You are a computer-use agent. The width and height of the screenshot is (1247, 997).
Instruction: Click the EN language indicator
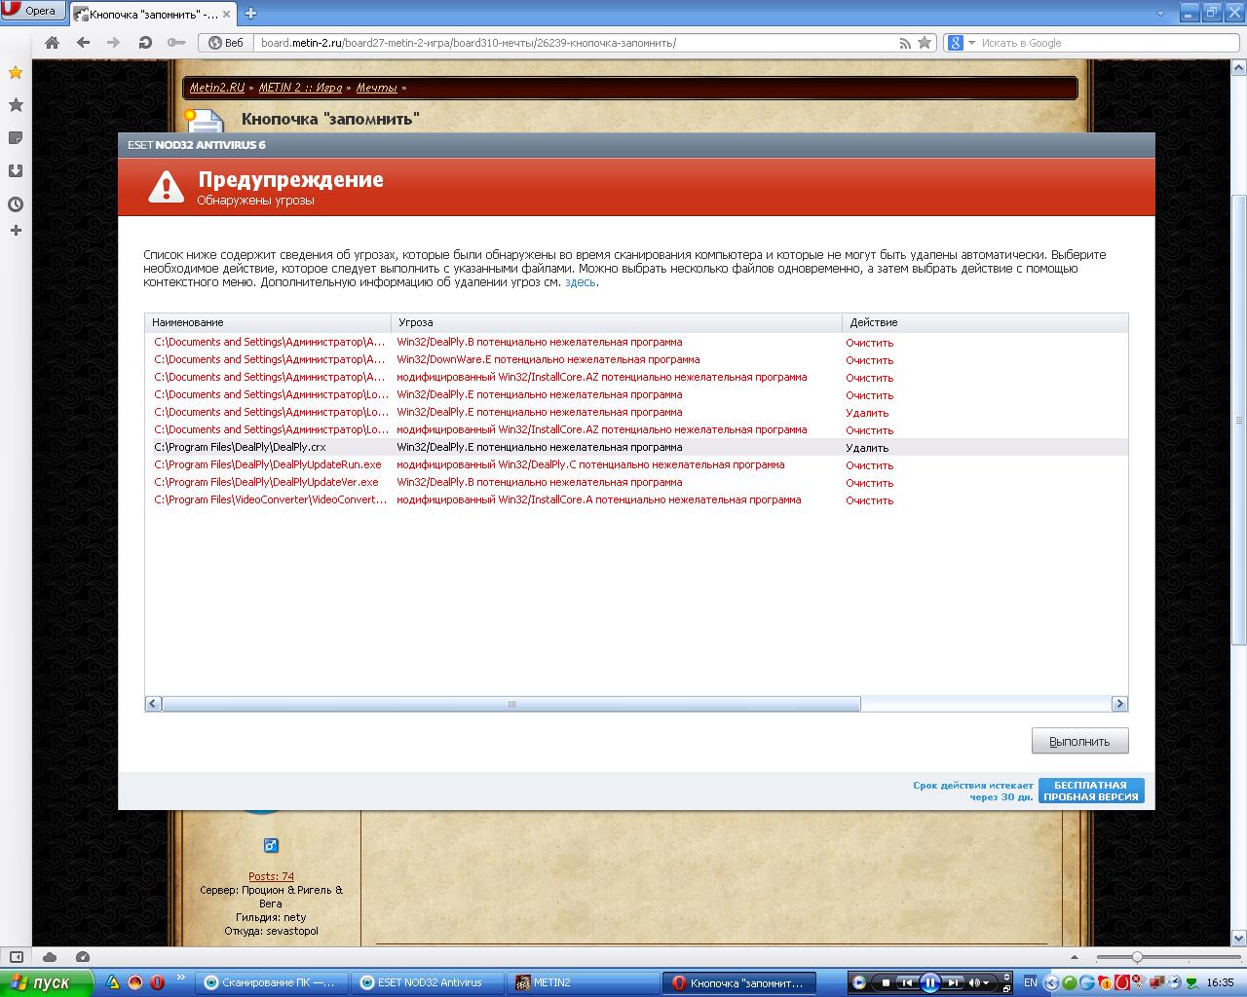[x=1030, y=982]
